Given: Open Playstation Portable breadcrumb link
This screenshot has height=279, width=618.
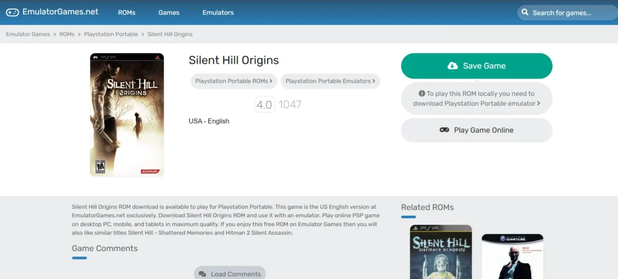Looking at the screenshot, I should 111,34.
